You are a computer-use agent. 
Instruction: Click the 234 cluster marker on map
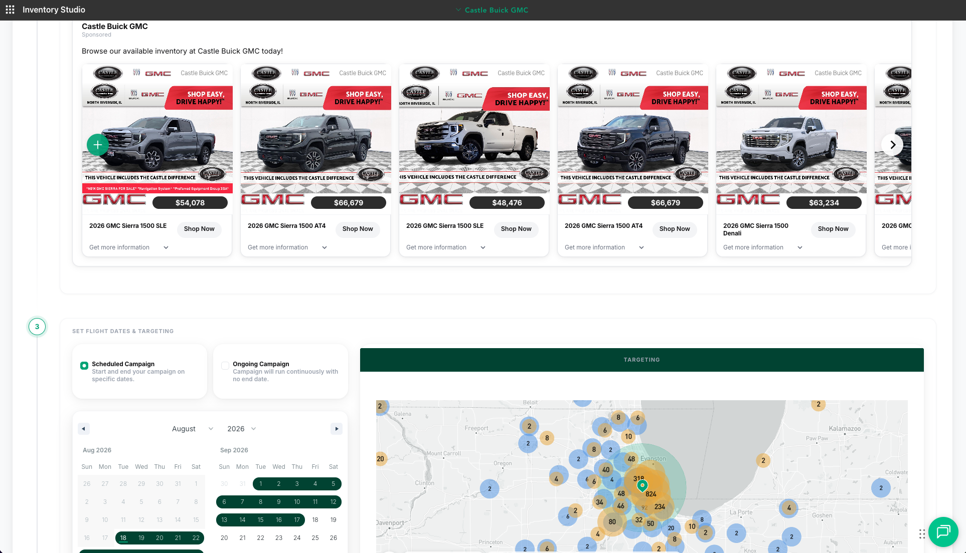660,507
